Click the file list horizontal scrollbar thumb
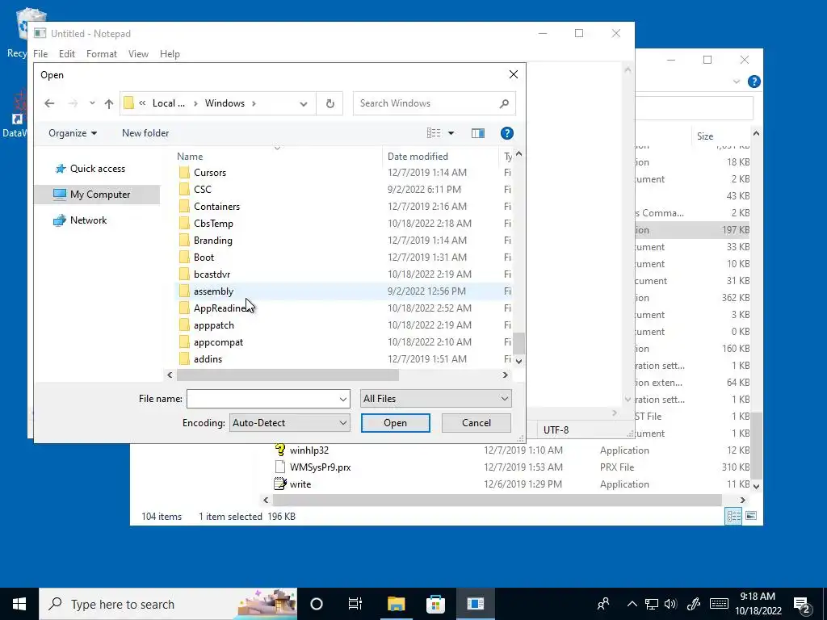This screenshot has height=620, width=827. click(x=288, y=375)
